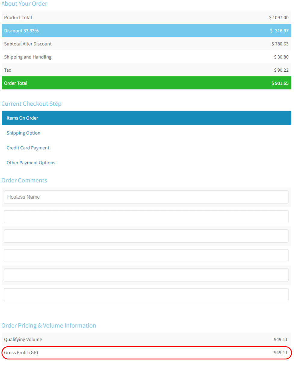Click the Tax label
Screen dimensions: 298x373
click(x=8, y=70)
